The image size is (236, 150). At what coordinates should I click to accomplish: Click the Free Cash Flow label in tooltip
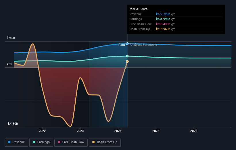coord(141,24)
